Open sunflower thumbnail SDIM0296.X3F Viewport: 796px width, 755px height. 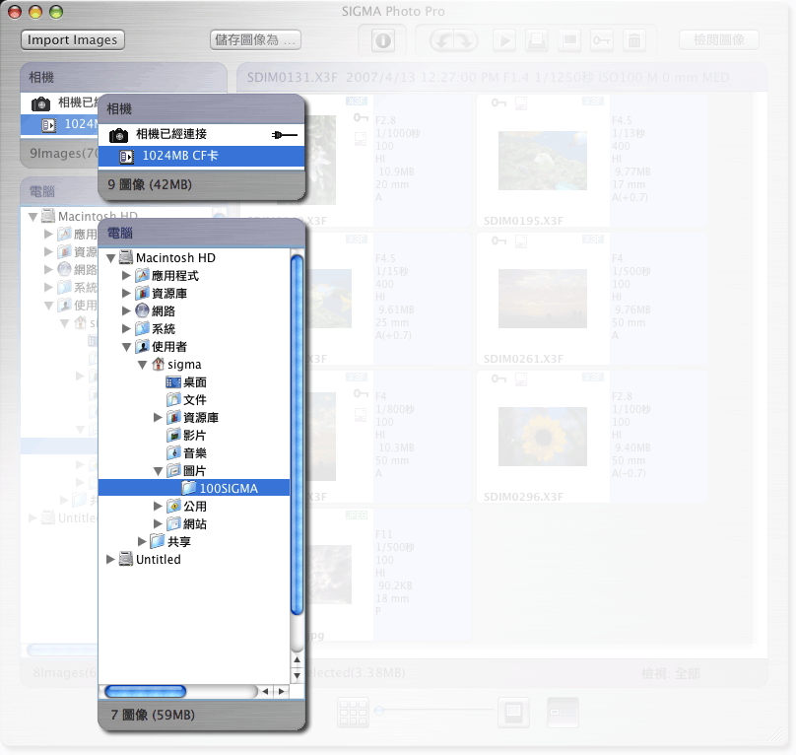point(543,437)
